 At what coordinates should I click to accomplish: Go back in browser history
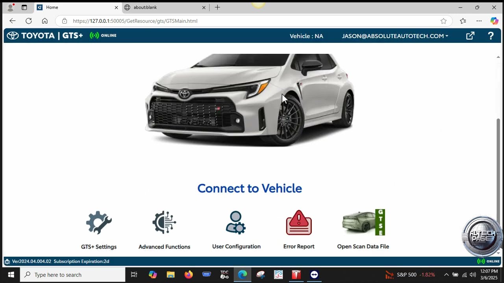point(12,21)
